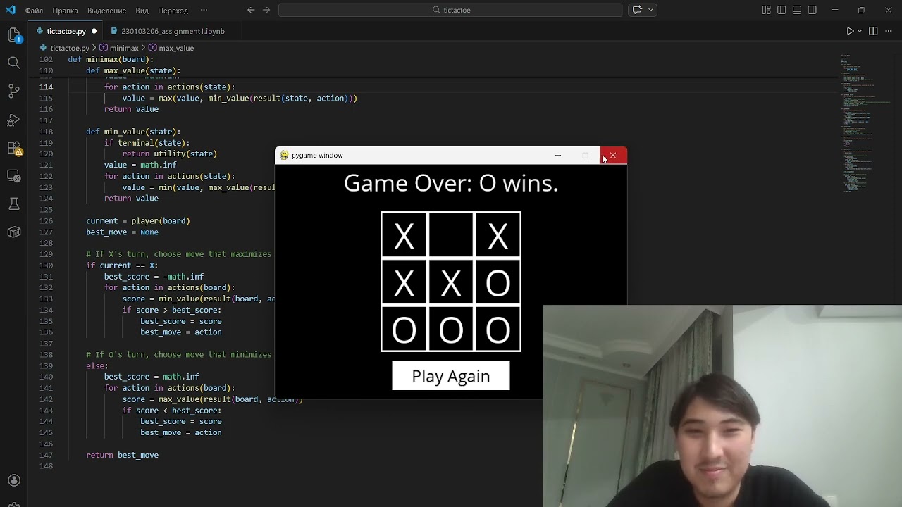
Task: Open Remote Explorer view
Action: (x=13, y=176)
